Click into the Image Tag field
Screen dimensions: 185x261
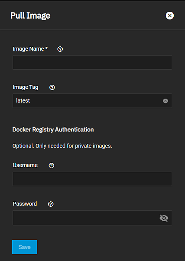click(92, 101)
